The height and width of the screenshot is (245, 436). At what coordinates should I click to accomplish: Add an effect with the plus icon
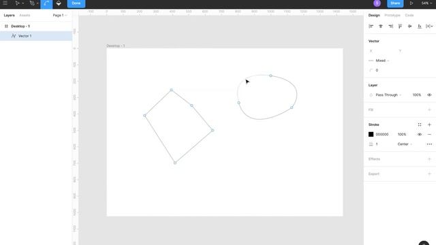pyautogui.click(x=429, y=159)
